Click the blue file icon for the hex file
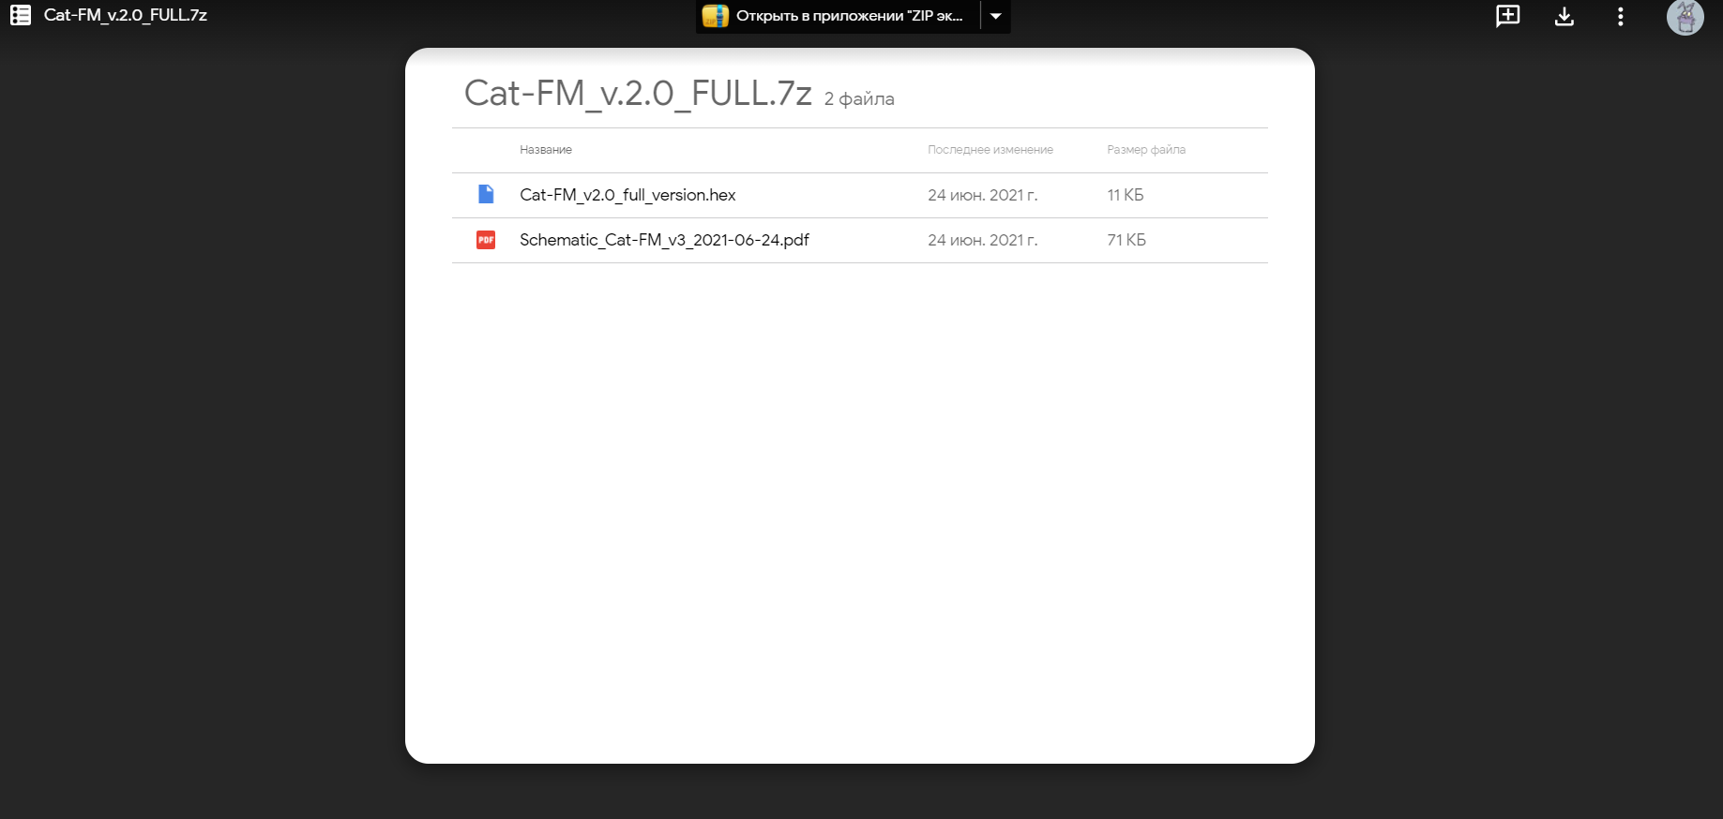 tap(486, 195)
